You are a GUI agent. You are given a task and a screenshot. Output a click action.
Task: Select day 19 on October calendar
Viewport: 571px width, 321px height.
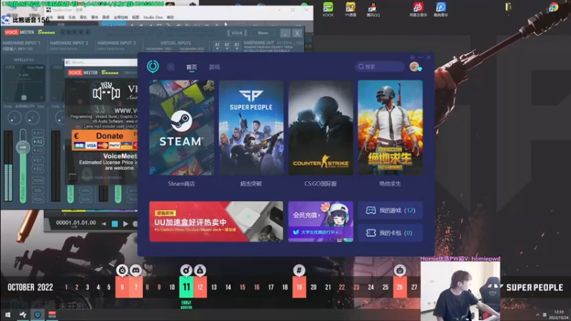tap(299, 287)
